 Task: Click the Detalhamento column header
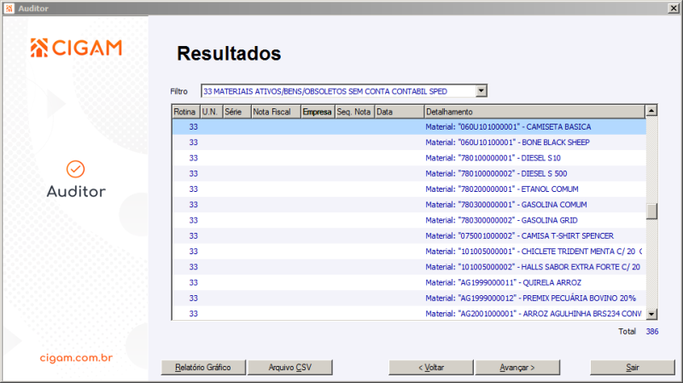[535, 112]
